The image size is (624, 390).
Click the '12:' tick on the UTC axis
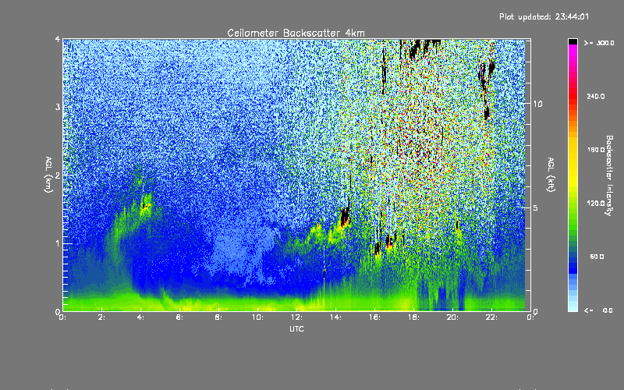point(296,317)
